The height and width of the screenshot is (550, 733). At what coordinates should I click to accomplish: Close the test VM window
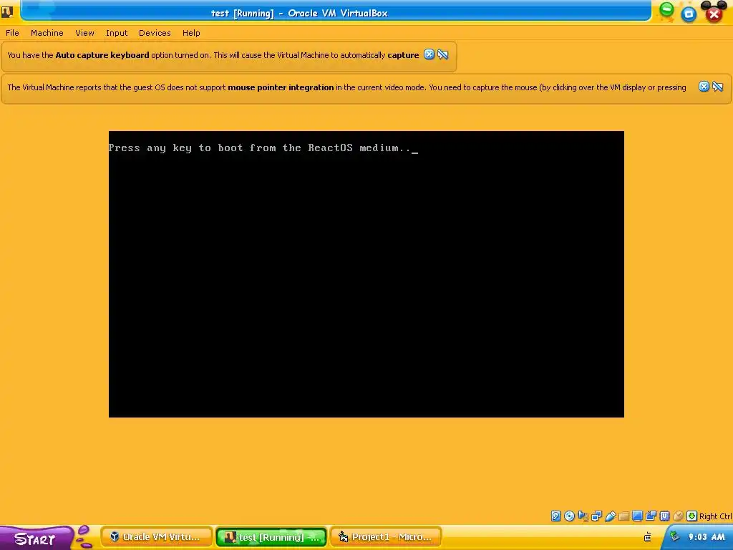[x=714, y=14]
